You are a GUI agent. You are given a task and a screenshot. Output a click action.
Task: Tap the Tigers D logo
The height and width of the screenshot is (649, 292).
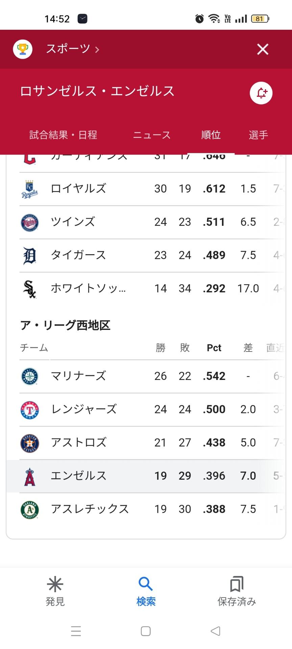30,256
